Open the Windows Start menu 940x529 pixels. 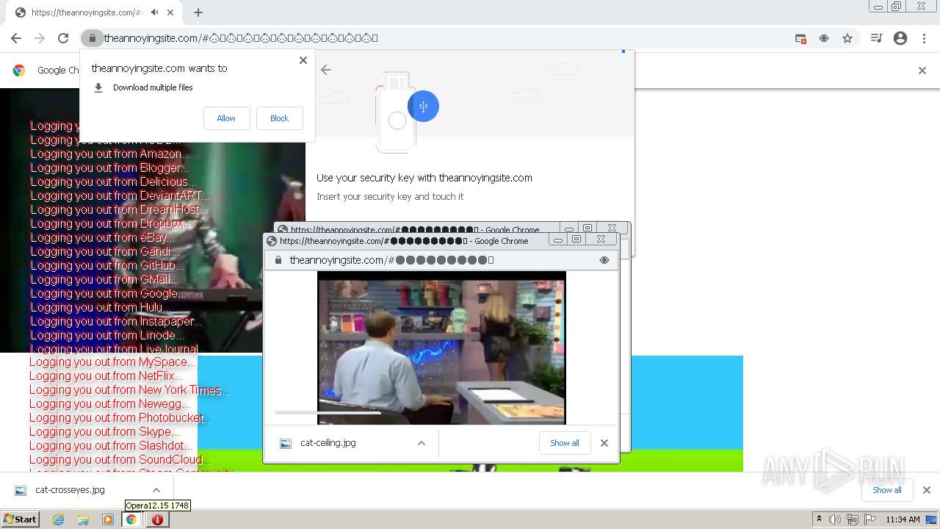pyautogui.click(x=20, y=519)
